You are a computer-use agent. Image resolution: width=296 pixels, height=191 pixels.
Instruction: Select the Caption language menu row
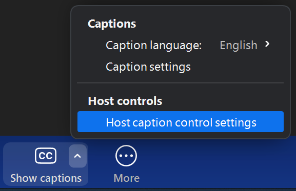coord(181,46)
